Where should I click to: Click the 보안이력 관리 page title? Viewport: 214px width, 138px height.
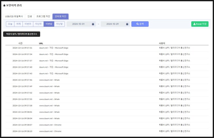pyautogui.click(x=14, y=5)
